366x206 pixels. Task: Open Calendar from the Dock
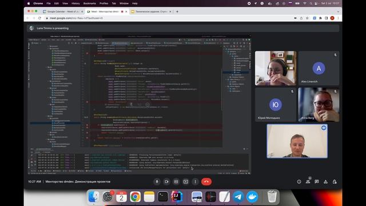[121, 196]
